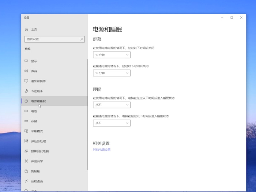Click the 主页 home icon
The image size is (256, 192).
point(26,29)
